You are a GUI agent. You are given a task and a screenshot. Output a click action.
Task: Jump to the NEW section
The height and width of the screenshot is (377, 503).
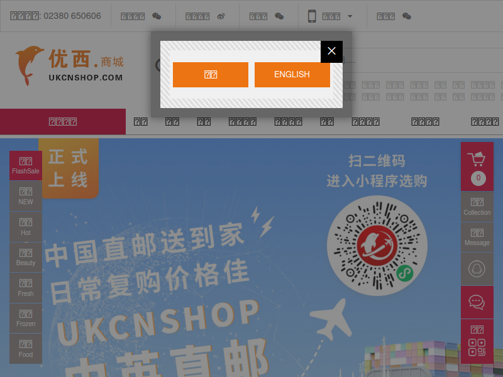pos(26,196)
